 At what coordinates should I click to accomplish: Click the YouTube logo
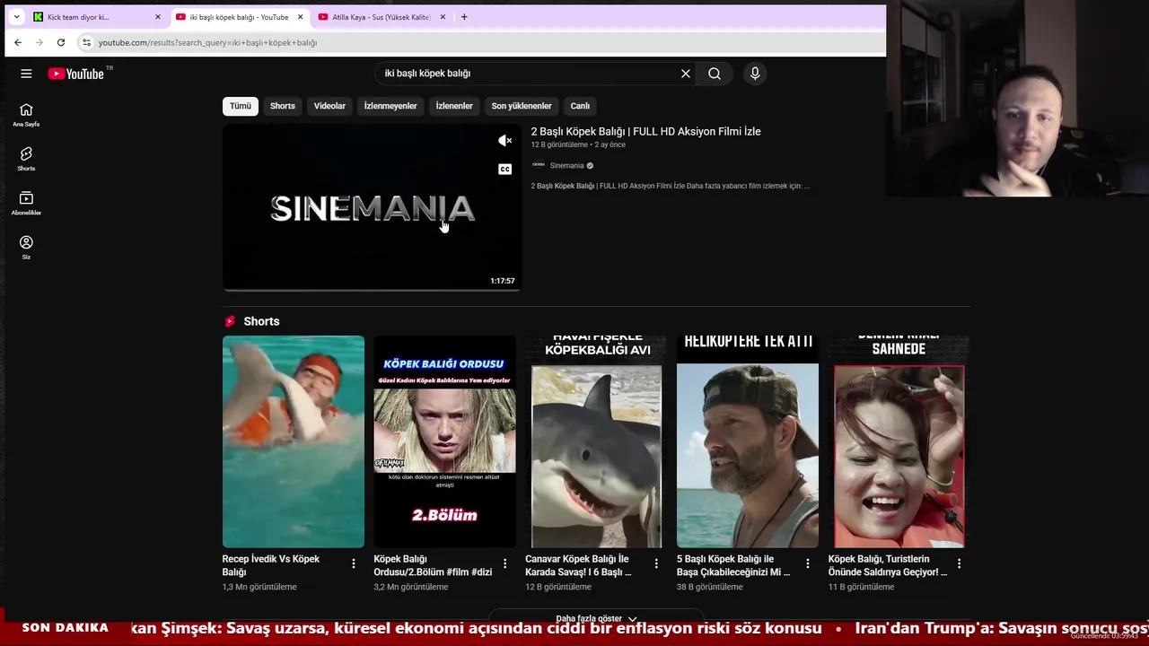76,74
